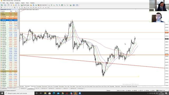Open the Periods clock dropdown

tap(74, 5)
